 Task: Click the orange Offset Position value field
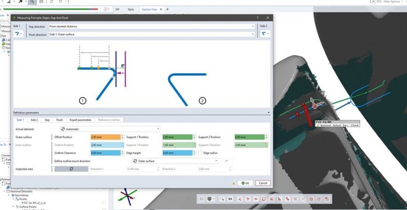pyautogui.click(x=105, y=137)
